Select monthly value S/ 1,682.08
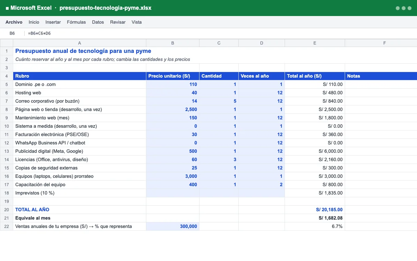The width and height of the screenshot is (417, 261). coord(315,218)
